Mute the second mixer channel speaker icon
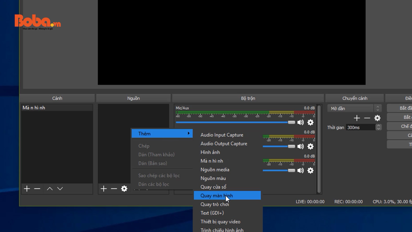The width and height of the screenshot is (412, 232). [x=300, y=147]
